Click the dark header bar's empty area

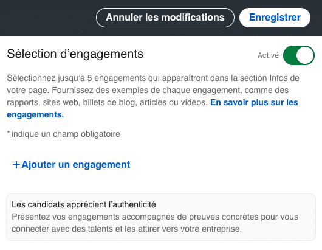pos(47,18)
